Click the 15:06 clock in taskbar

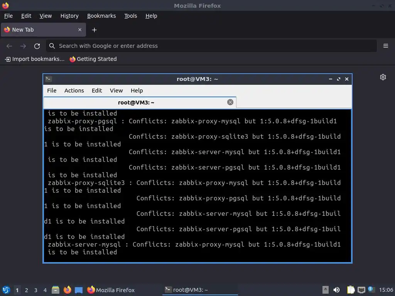click(x=386, y=290)
